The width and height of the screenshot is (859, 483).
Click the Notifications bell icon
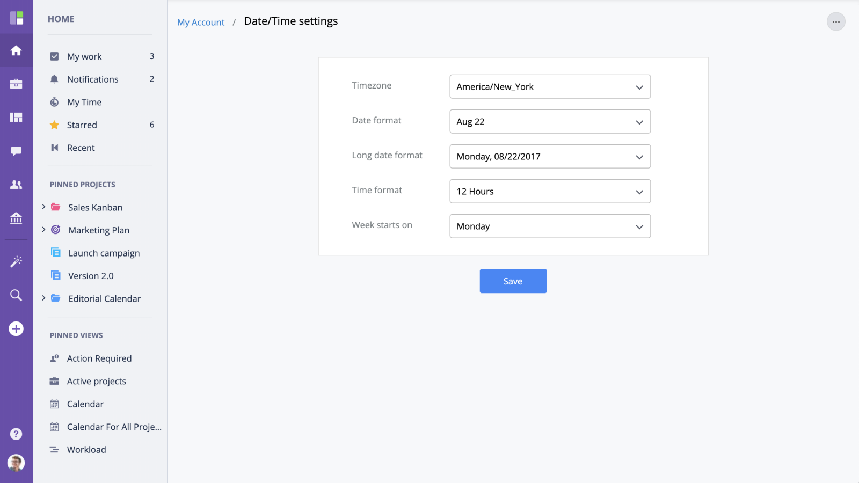coord(54,79)
